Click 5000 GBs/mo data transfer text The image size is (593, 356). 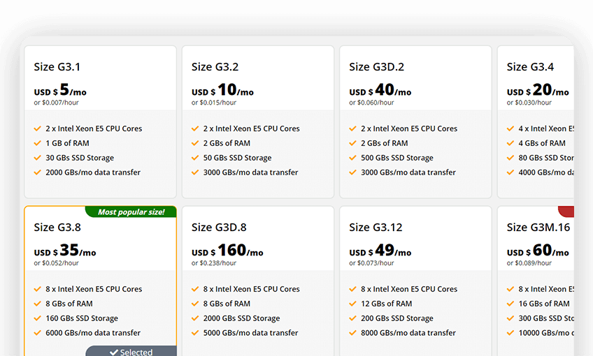251,332
